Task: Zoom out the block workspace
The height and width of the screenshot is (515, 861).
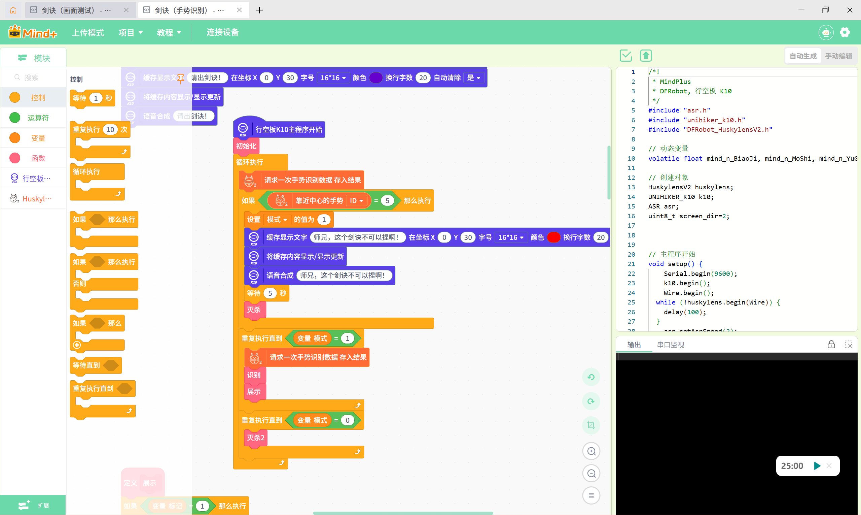Action: [x=591, y=474]
